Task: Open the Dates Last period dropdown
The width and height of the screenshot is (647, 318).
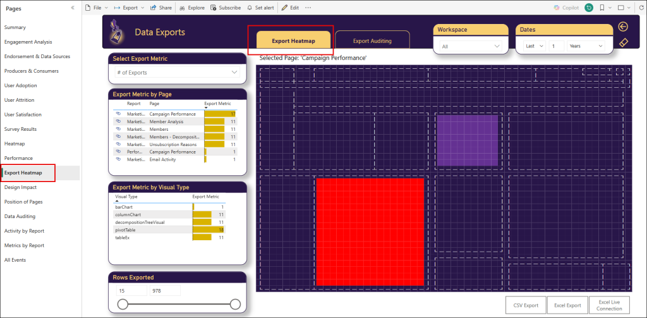Action: 533,46
